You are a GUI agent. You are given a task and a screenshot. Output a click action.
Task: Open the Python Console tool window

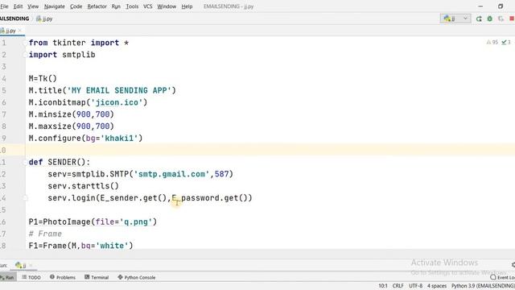[x=137, y=277]
